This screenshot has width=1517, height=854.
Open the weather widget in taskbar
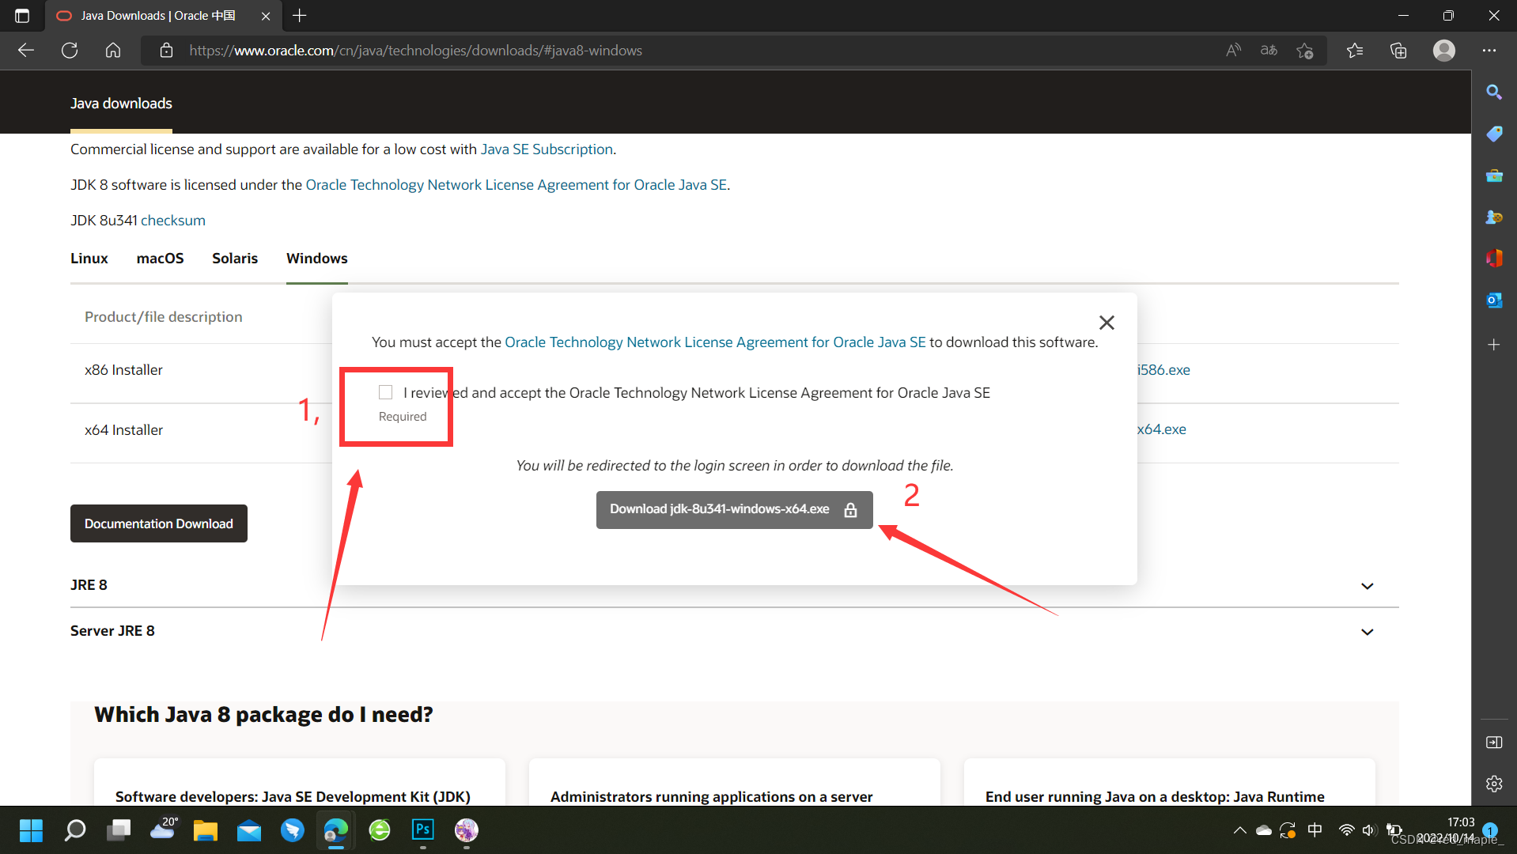click(163, 829)
